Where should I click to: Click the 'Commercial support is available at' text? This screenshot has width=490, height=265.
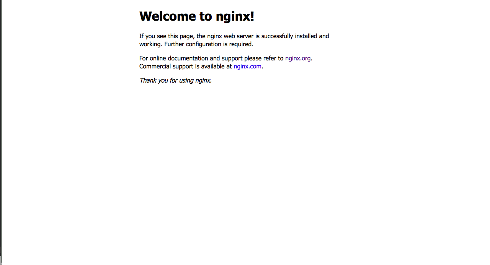click(186, 67)
